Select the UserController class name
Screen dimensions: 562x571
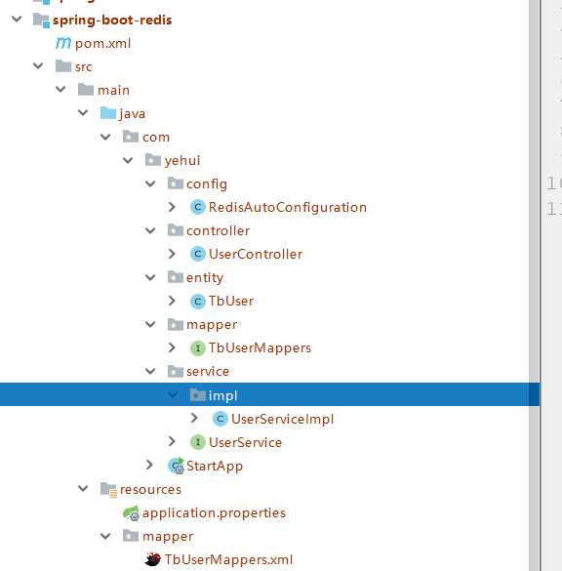[x=256, y=254]
